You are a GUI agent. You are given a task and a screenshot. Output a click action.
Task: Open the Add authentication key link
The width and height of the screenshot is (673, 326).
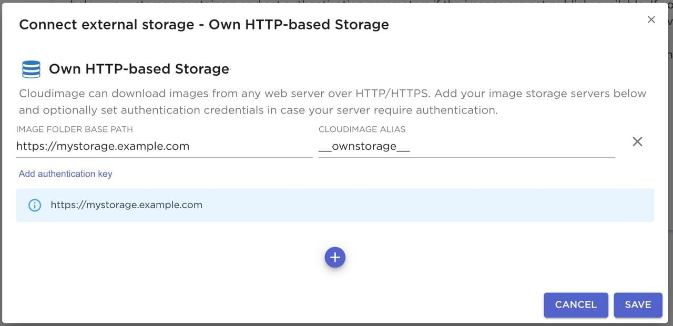coord(65,174)
